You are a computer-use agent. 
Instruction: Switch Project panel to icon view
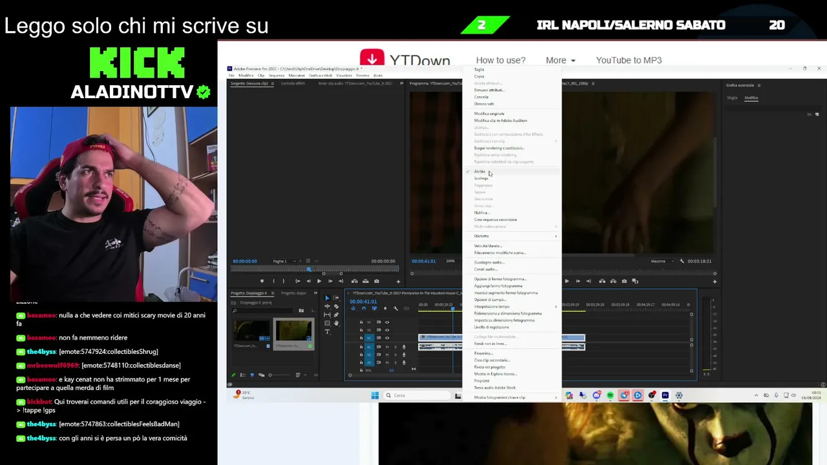251,375
